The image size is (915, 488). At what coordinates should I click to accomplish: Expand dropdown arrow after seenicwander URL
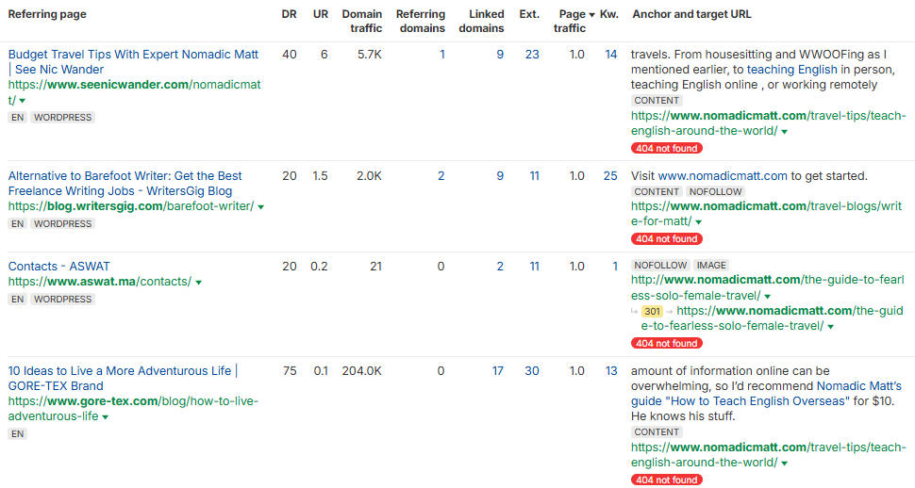point(23,101)
